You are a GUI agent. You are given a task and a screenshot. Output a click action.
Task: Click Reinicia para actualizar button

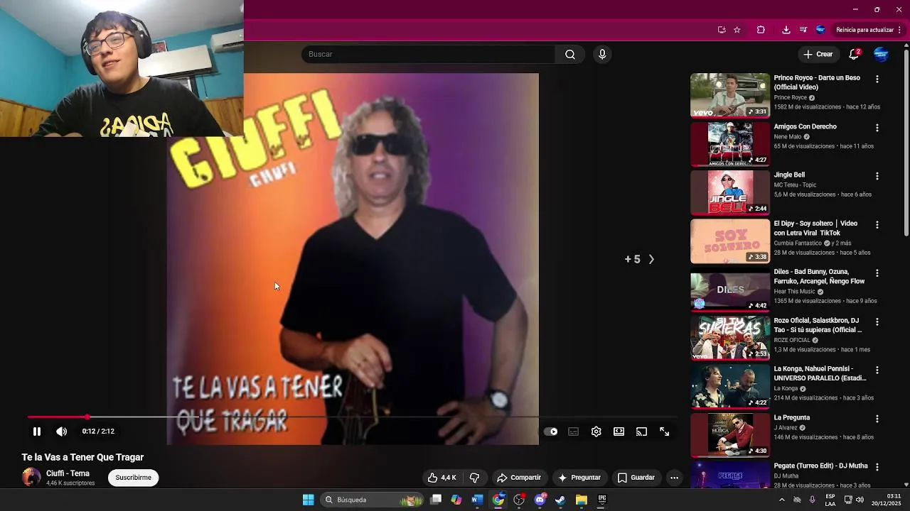pos(864,30)
